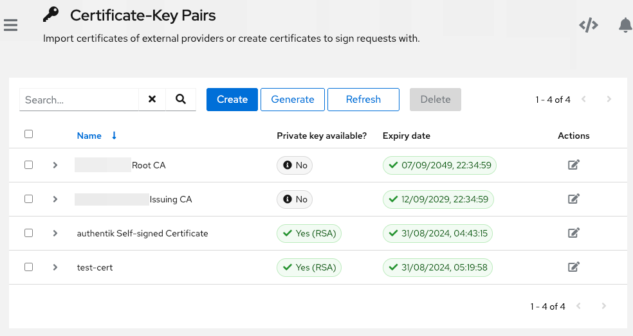Screen dimensions: 633x336
Task: Select the Issuing CA row checkbox
Action: [x=29, y=199]
